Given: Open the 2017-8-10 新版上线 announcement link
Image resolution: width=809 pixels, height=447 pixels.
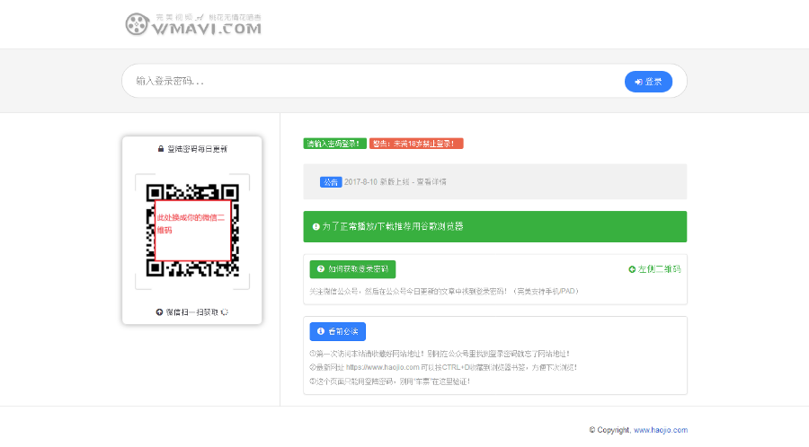Looking at the screenshot, I should click(x=396, y=182).
